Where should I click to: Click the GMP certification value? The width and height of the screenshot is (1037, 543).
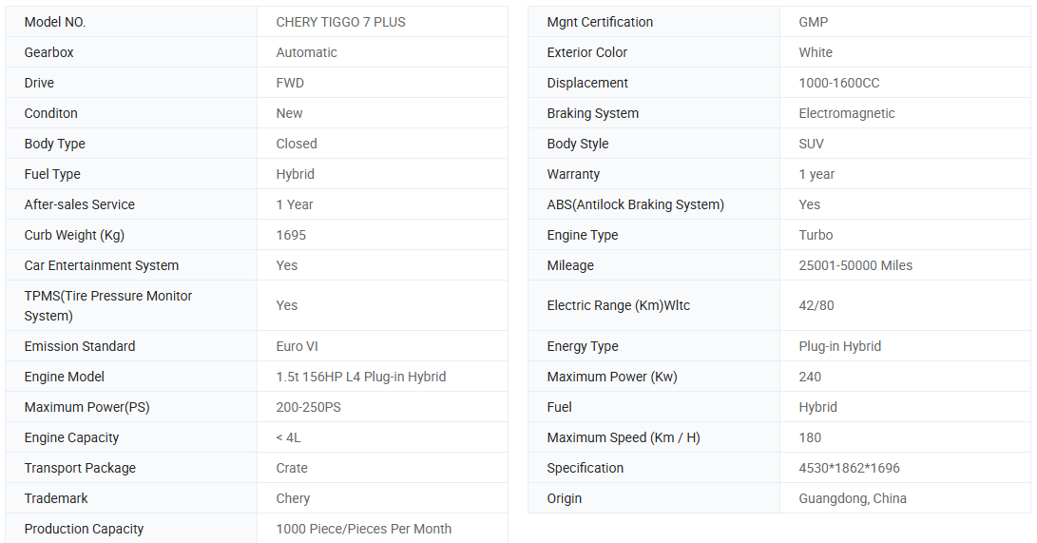[x=815, y=22]
